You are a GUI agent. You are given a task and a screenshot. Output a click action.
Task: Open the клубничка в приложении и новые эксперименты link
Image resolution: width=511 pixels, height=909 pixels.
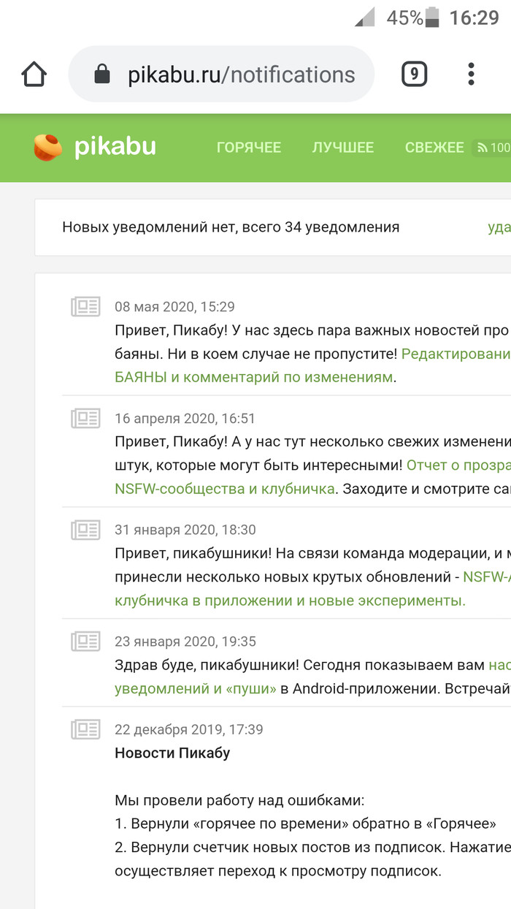pos(290,600)
